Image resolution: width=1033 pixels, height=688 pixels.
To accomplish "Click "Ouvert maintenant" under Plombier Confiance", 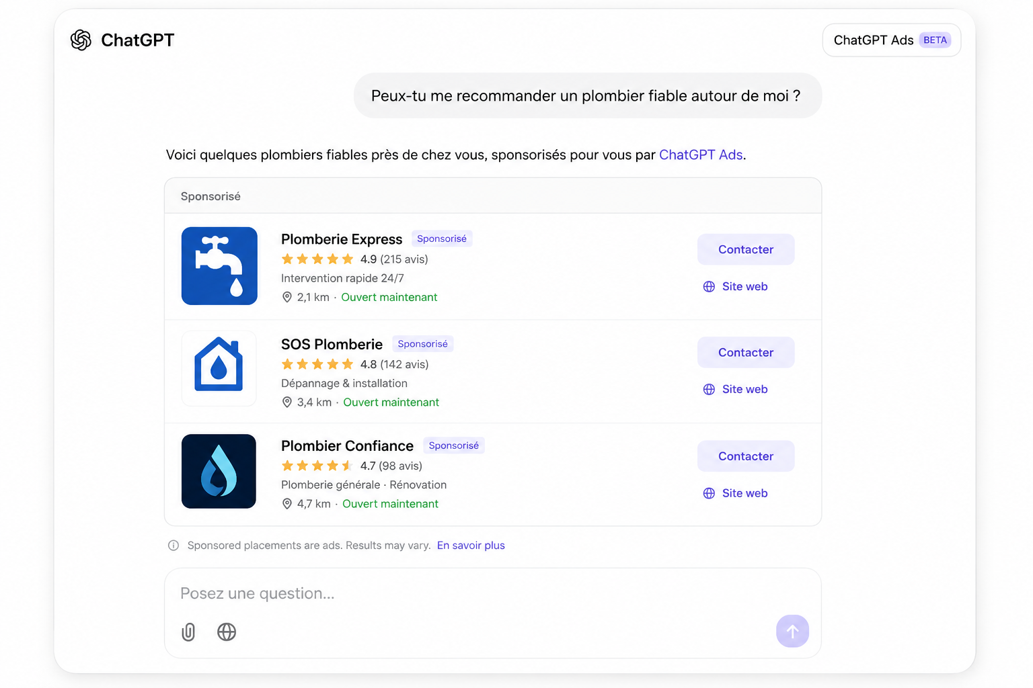I will point(391,504).
